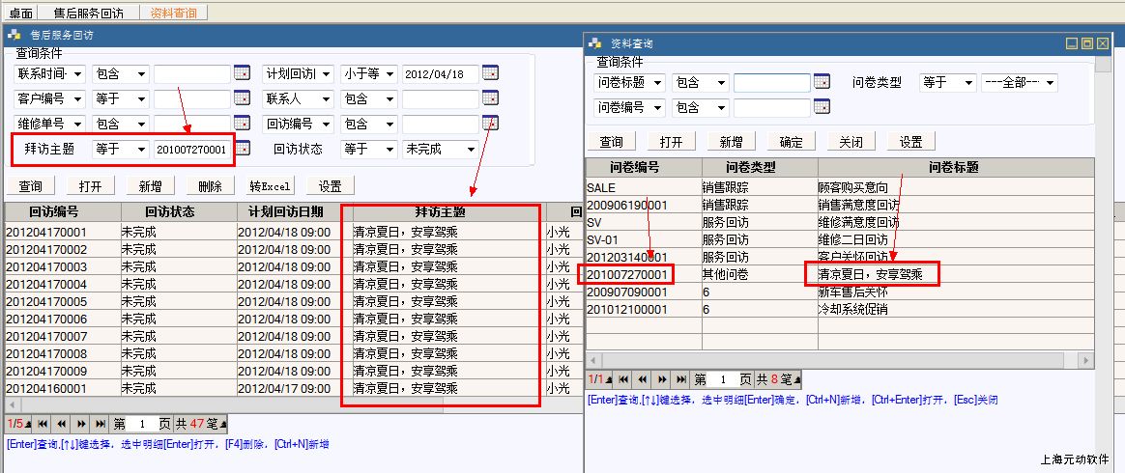Click the 删除 button in left panel
Viewport: 1125px width, 473px height.
tap(210, 186)
